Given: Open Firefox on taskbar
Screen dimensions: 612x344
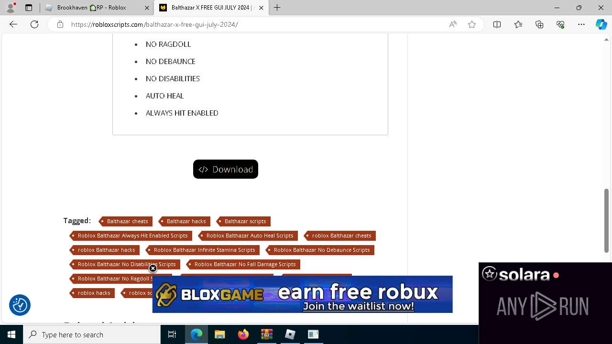Looking at the screenshot, I should pos(243,334).
